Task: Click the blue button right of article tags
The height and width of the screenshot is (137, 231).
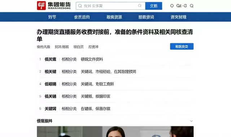Action: pyautogui.click(x=182, y=47)
